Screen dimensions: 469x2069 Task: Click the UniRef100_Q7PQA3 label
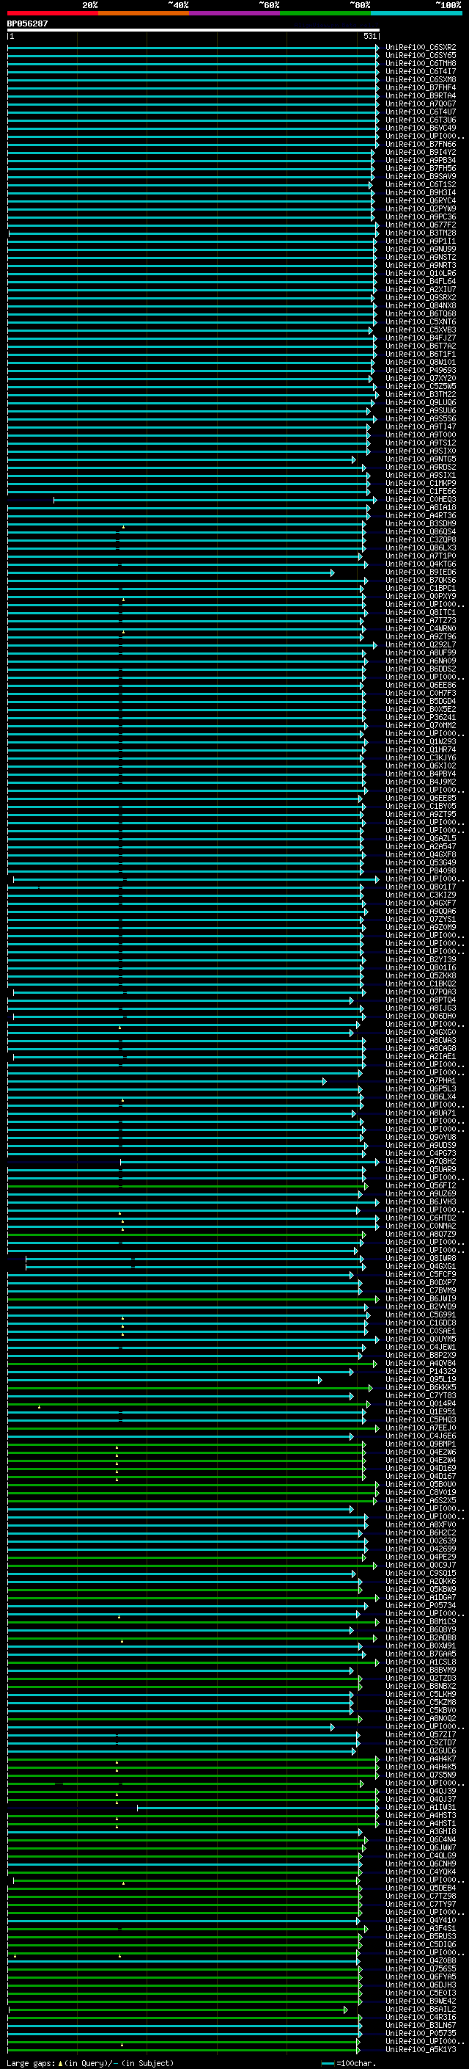(x=421, y=992)
